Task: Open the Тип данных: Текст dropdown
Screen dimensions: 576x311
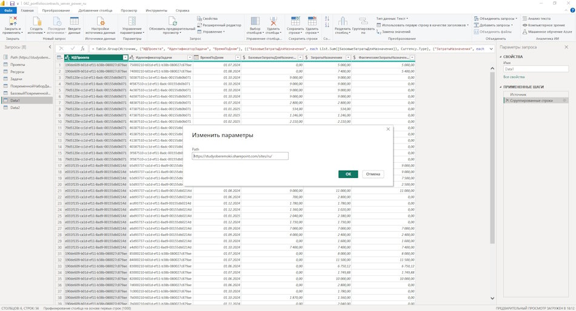Action: point(392,18)
